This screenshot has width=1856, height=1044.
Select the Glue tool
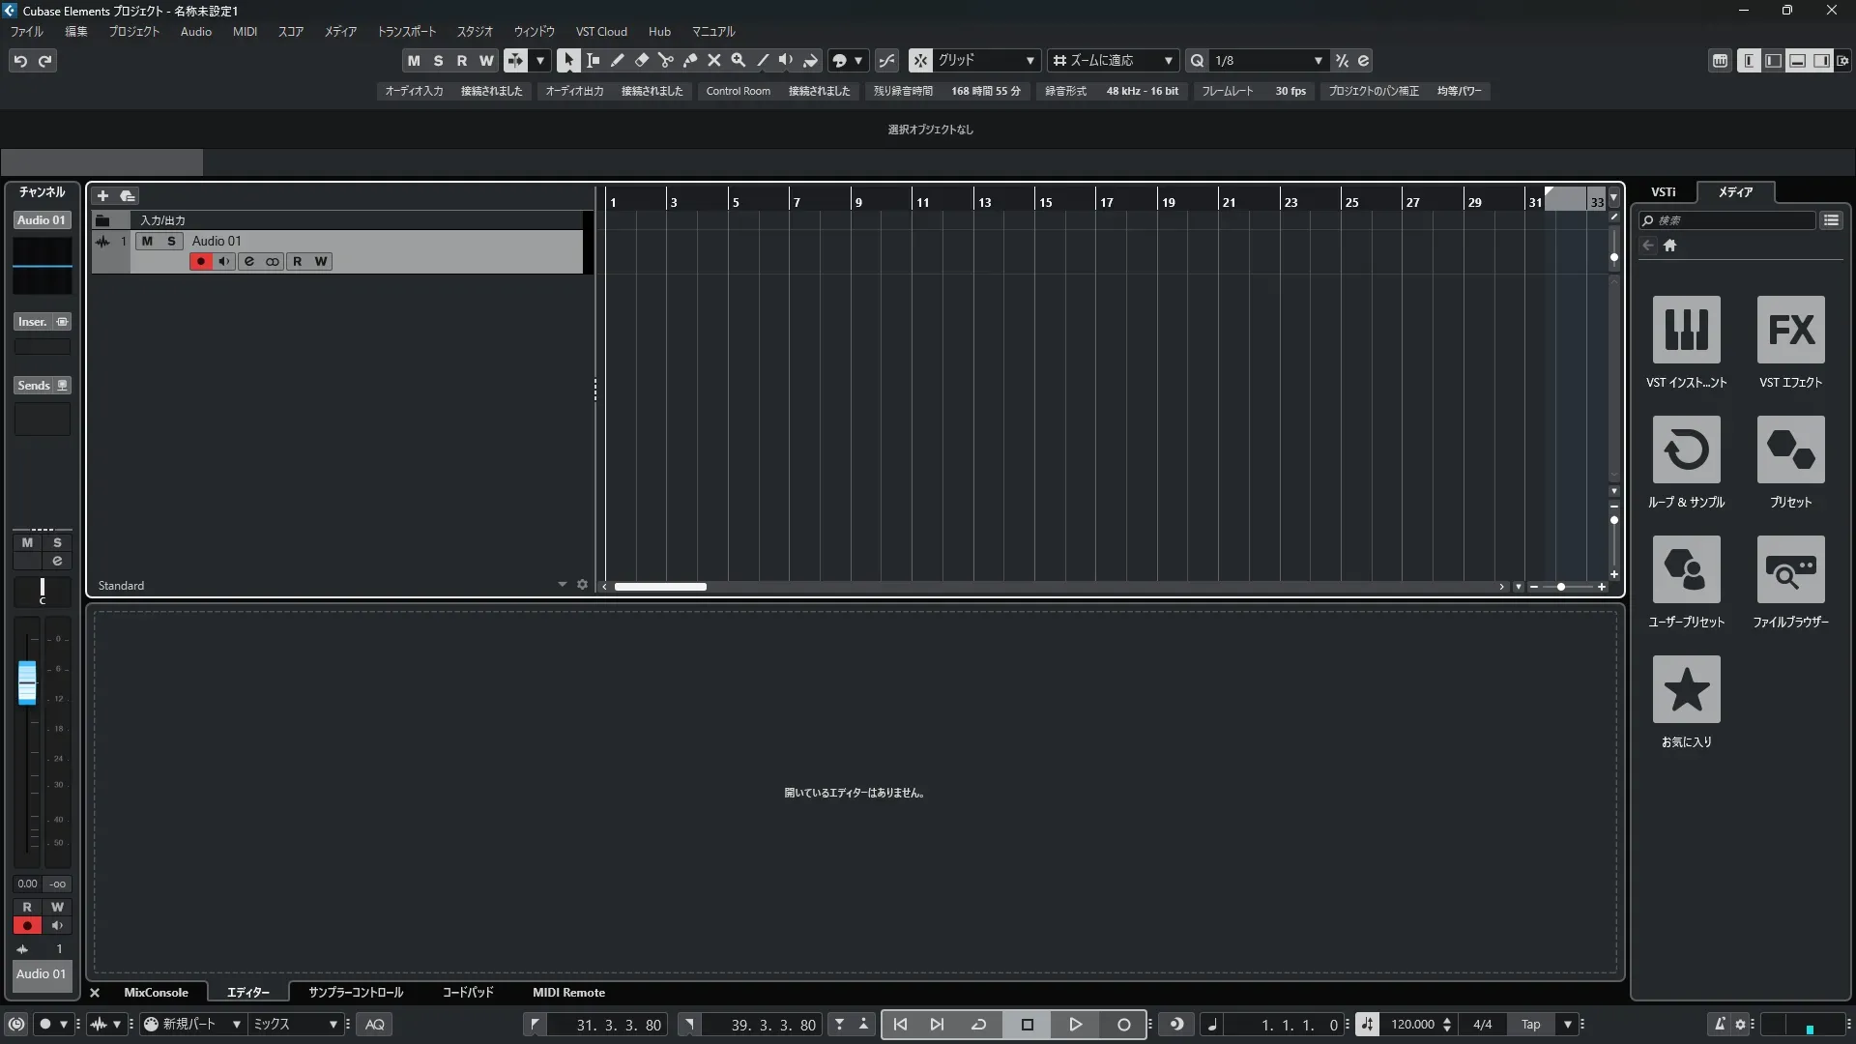click(690, 60)
